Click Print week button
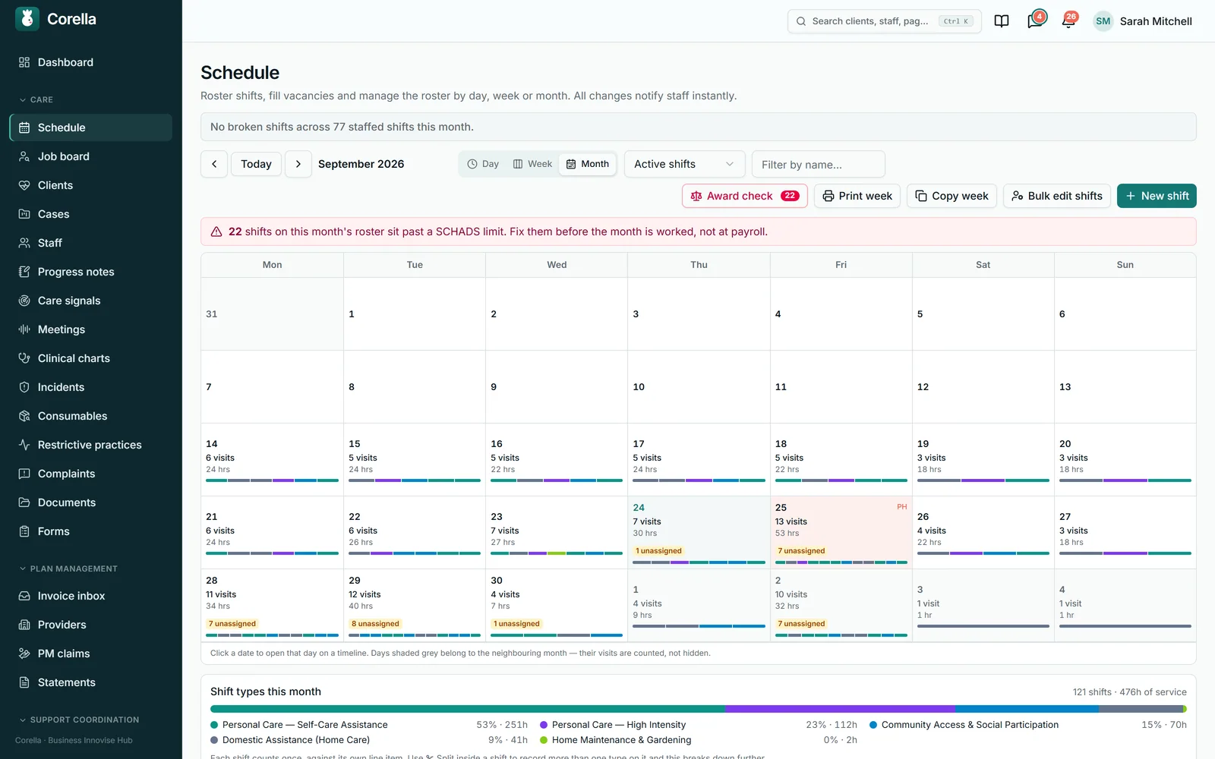Viewport: 1215px width, 759px height. (857, 196)
